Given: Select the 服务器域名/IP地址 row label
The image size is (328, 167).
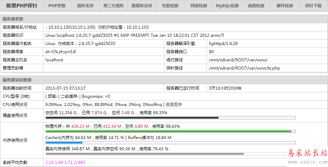Looking at the screenshot, I should 20,27.
